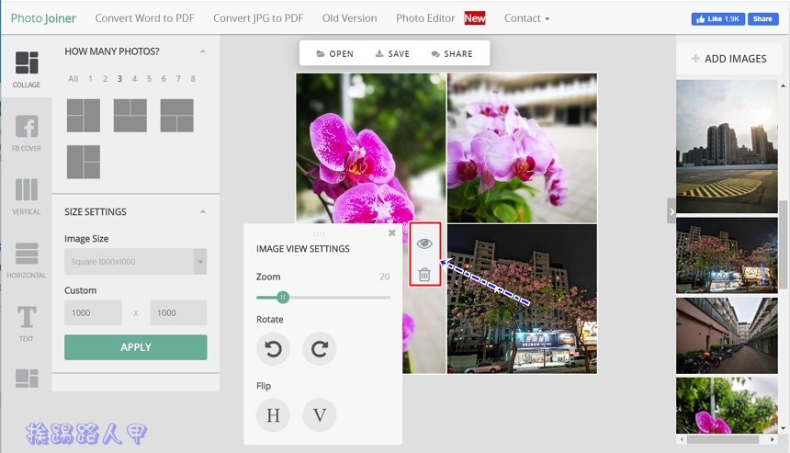Open the Contact dropdown menu
This screenshot has height=453, width=790.
pos(526,18)
